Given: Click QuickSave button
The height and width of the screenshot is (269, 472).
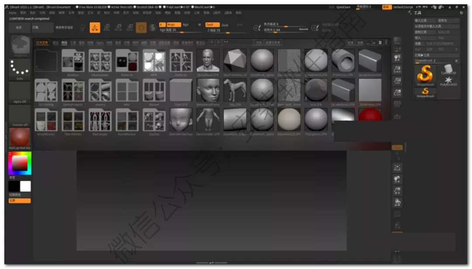Looking at the screenshot, I should click(343, 7).
